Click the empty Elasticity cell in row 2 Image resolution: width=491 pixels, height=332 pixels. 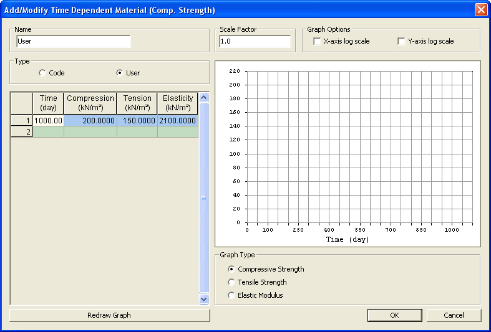[x=178, y=131]
